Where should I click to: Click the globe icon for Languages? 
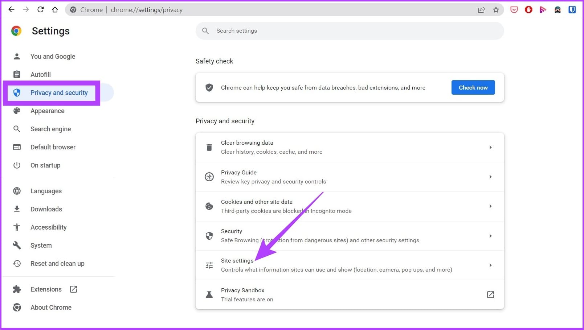(x=17, y=191)
